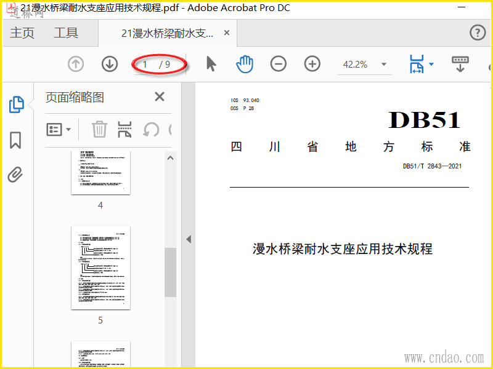This screenshot has width=493, height=369.
Task: Click the 42.2% zoom value field
Action: click(356, 65)
